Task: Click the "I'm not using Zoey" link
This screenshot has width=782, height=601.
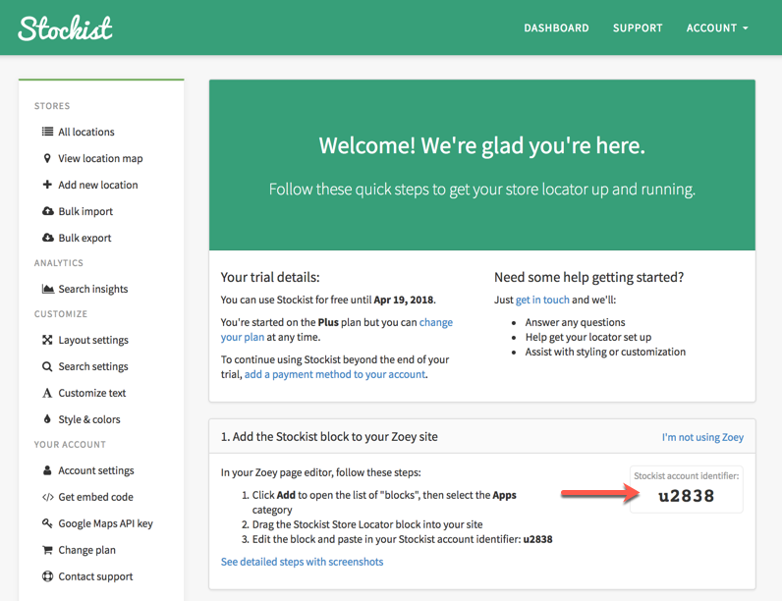Action: point(702,437)
